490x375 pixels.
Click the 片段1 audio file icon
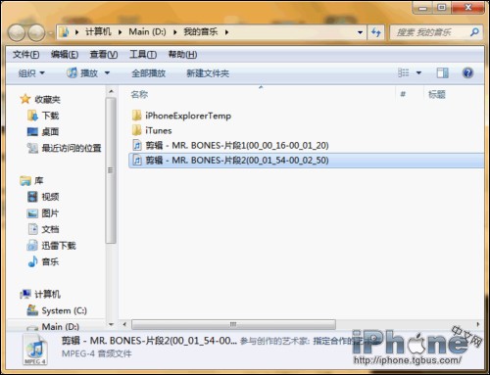click(x=137, y=145)
